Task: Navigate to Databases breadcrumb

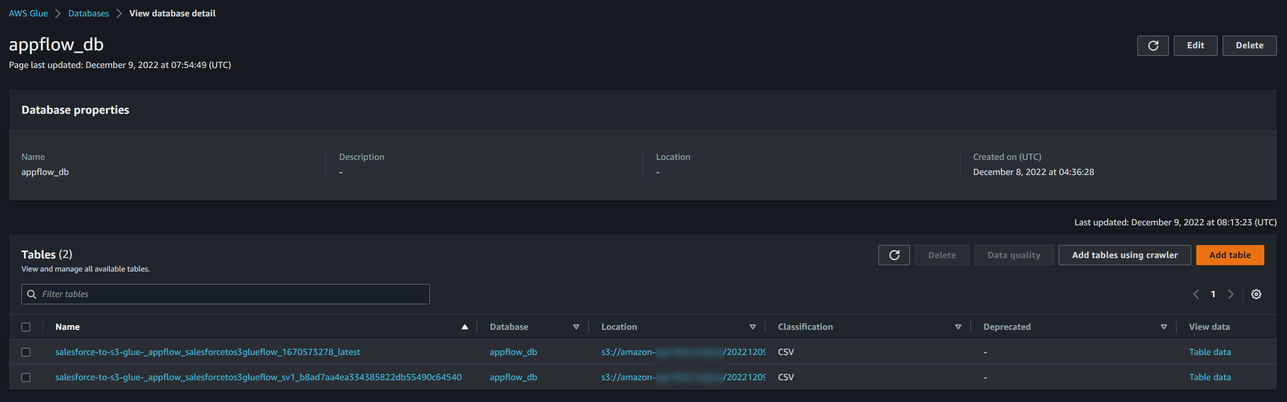Action: point(88,13)
